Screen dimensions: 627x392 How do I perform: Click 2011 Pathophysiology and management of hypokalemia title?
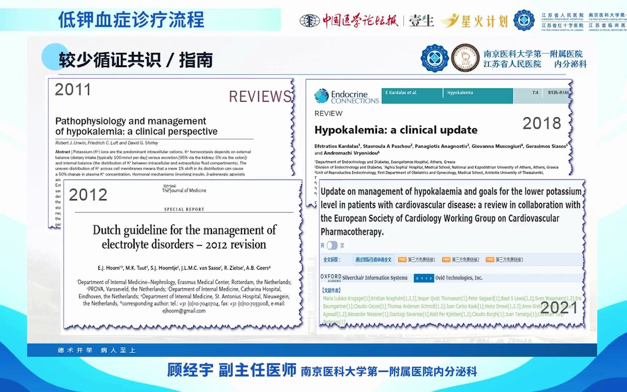pyautogui.click(x=136, y=126)
